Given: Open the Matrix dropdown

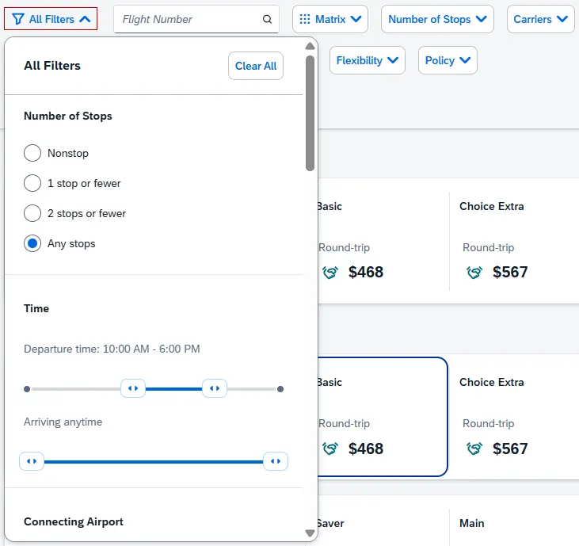Looking at the screenshot, I should pyautogui.click(x=330, y=19).
